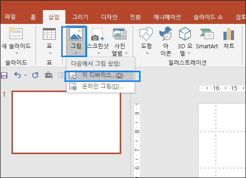
Task: Choose 온라인 그림(O)... menu item
Action: (101, 86)
